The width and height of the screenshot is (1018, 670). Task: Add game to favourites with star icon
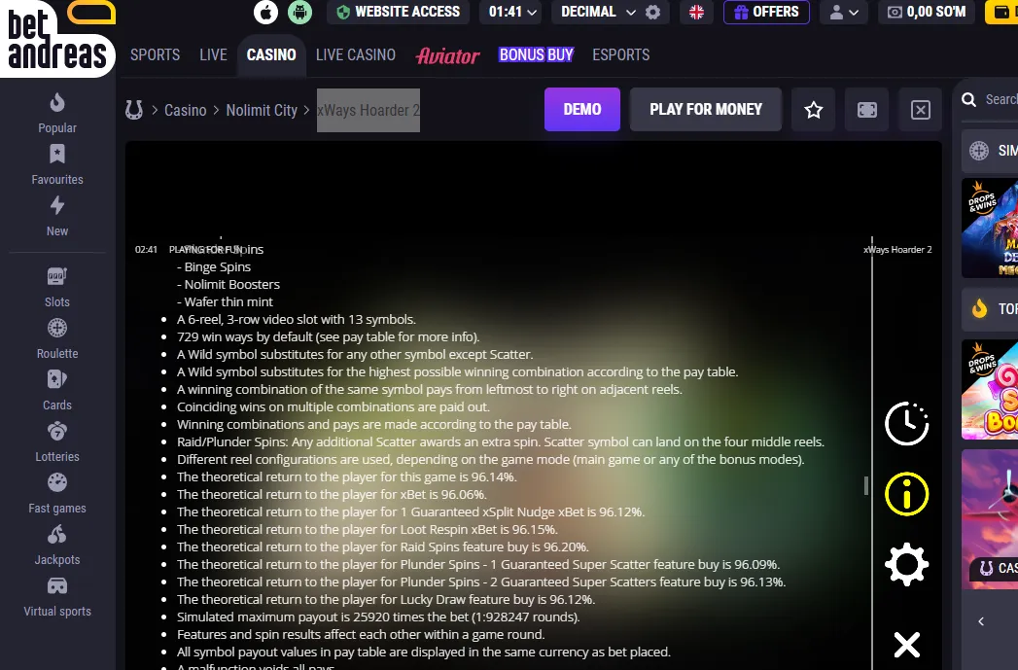[x=814, y=110]
